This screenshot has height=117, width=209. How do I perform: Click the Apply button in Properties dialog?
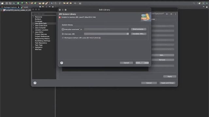pos(170,76)
